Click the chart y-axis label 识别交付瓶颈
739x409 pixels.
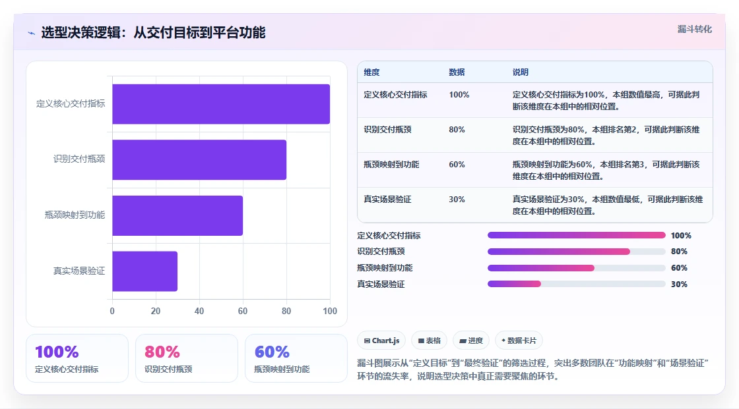[79, 159]
